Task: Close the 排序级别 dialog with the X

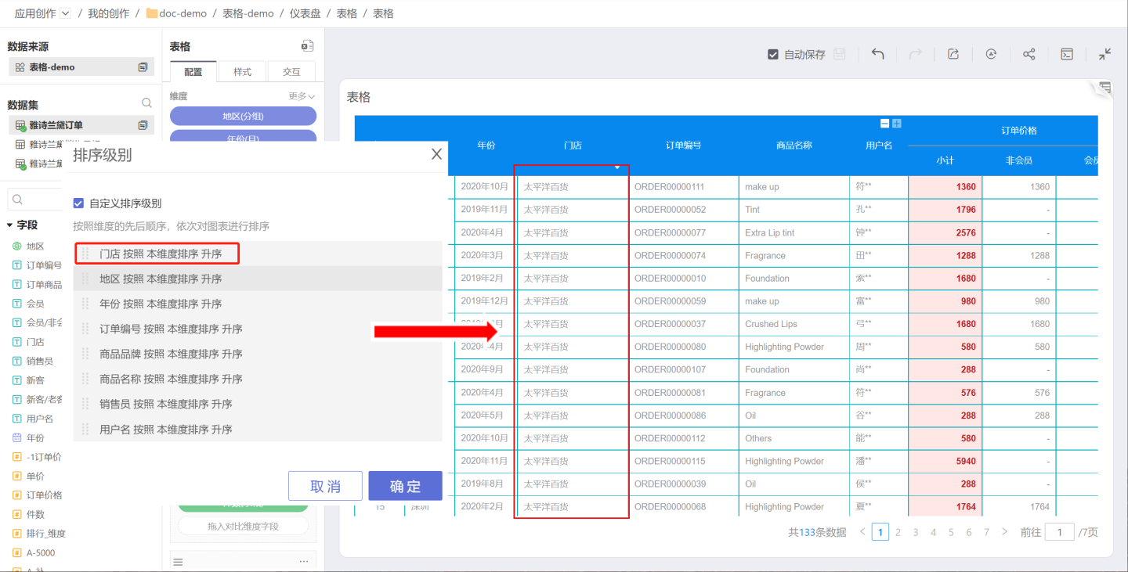Action: coord(436,154)
